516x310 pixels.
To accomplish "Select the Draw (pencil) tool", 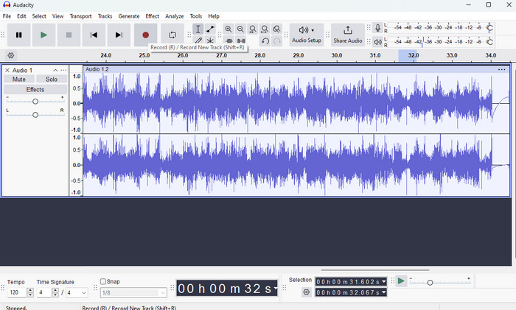I will tap(198, 40).
